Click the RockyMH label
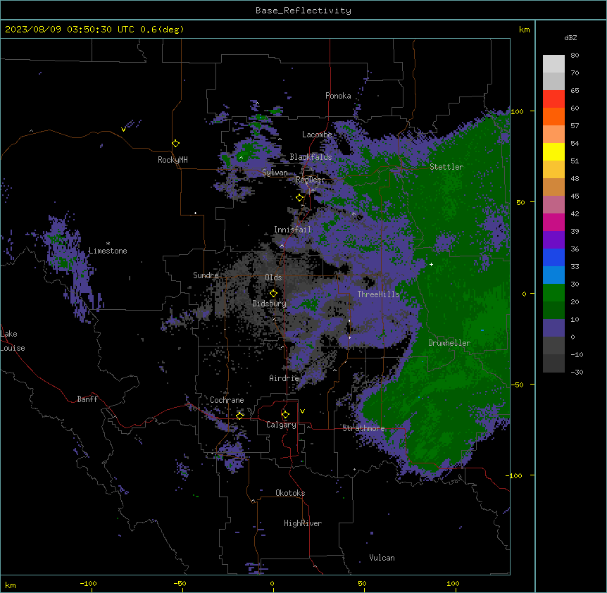The height and width of the screenshot is (593, 607). pyautogui.click(x=173, y=160)
